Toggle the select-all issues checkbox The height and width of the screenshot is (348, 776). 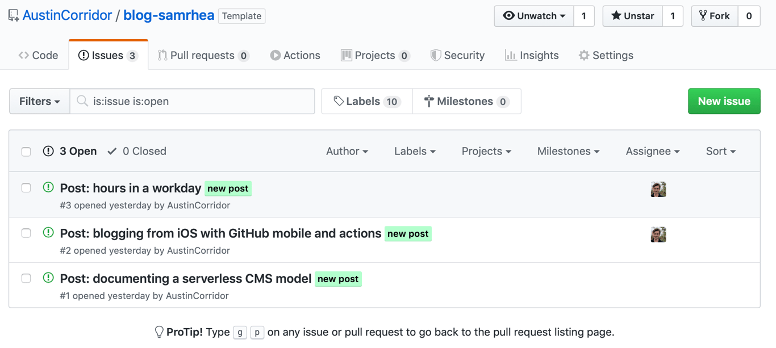click(26, 152)
